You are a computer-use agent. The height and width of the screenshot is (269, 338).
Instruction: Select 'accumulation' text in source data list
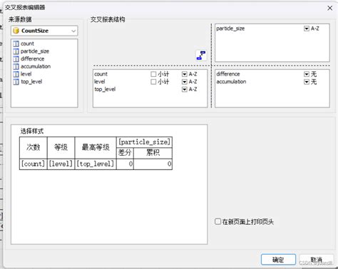36,66
